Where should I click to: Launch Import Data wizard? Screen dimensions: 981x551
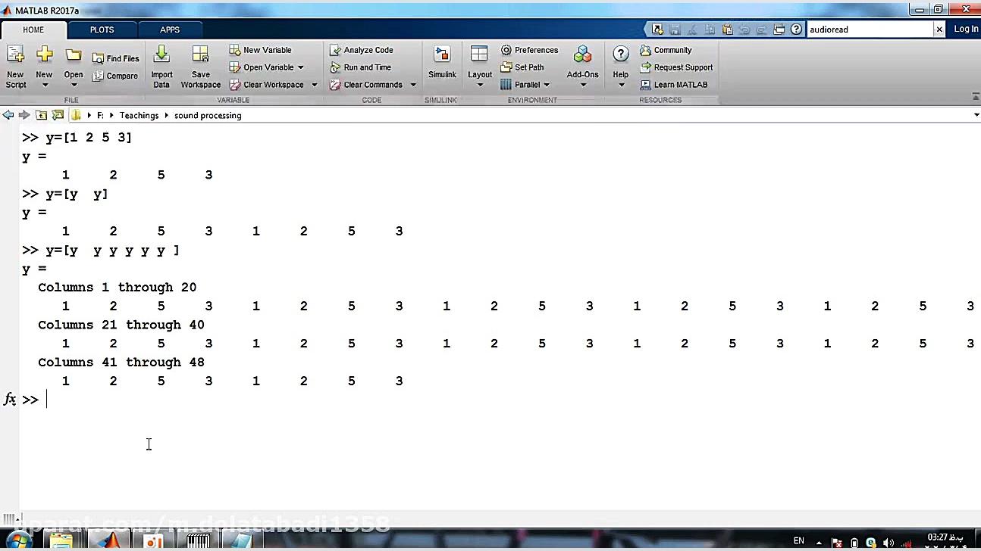(x=161, y=67)
